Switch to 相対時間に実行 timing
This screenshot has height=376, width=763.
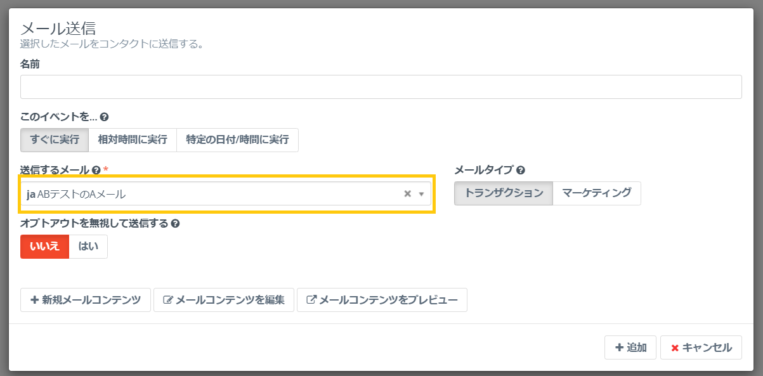click(133, 140)
